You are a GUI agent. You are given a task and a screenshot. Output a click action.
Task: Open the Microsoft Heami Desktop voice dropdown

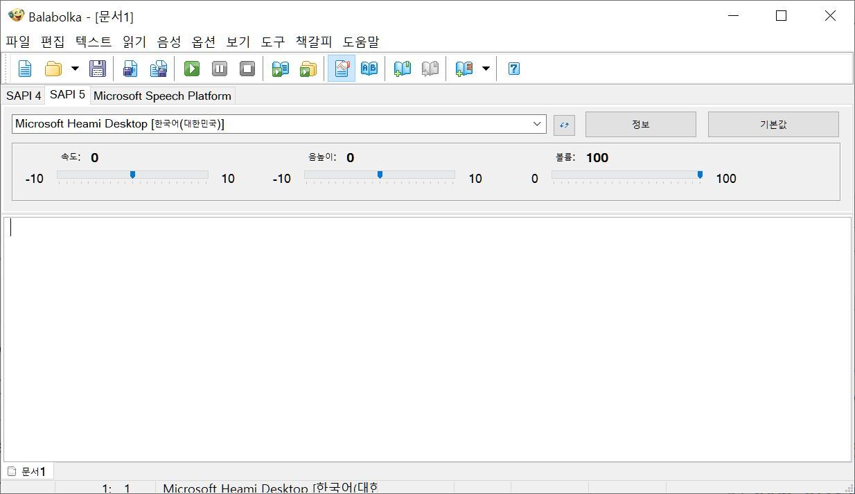(279, 124)
